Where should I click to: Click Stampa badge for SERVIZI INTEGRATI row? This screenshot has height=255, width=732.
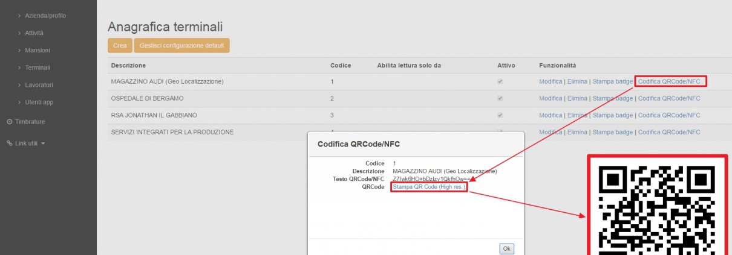(613, 132)
